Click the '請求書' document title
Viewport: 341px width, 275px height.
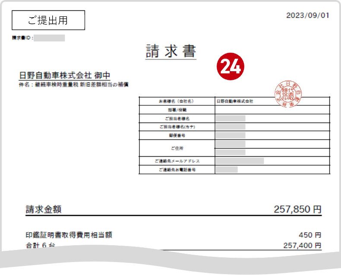pyautogui.click(x=171, y=51)
